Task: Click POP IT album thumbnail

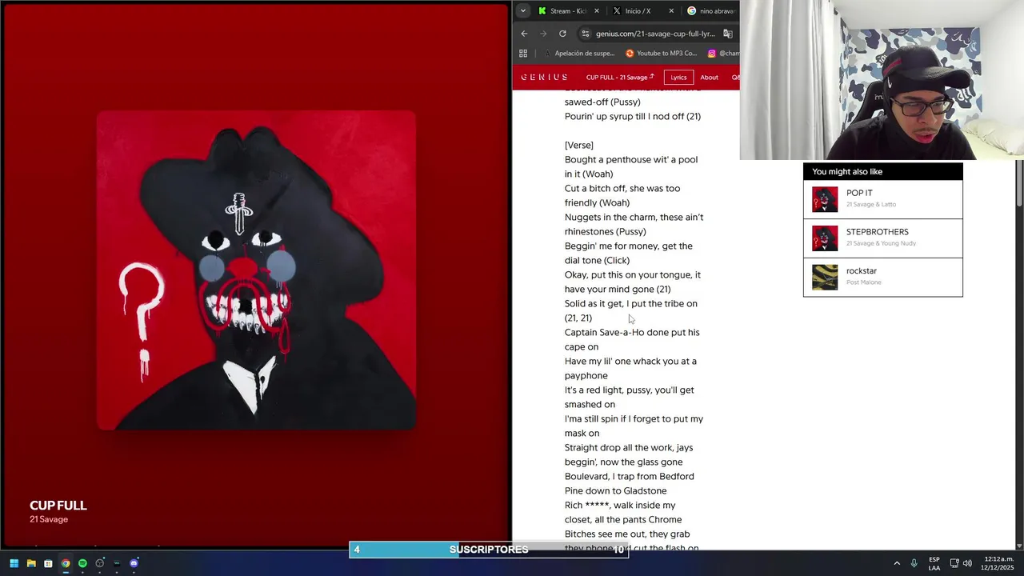Action: (x=825, y=199)
